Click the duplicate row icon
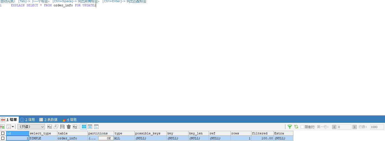The width and height of the screenshot is (385, 141). (x=56, y=127)
